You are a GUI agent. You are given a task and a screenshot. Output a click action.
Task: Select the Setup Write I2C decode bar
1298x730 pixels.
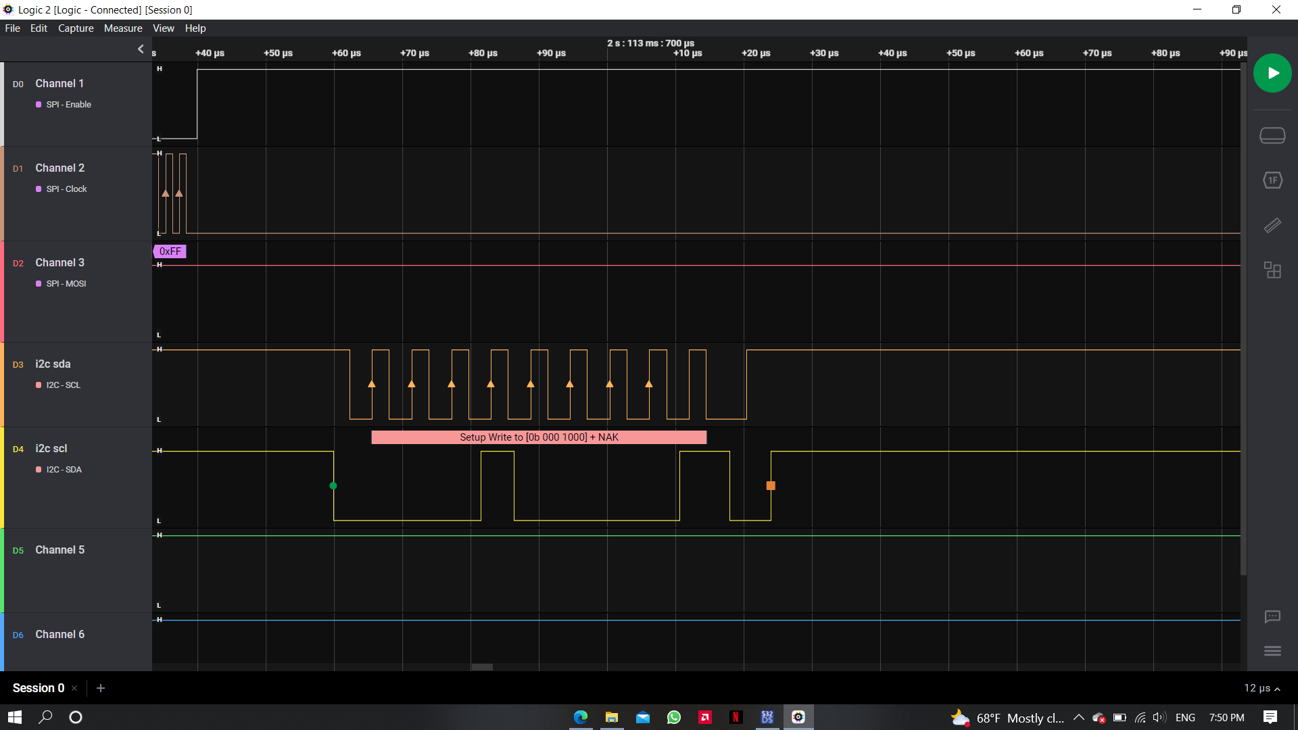click(539, 437)
